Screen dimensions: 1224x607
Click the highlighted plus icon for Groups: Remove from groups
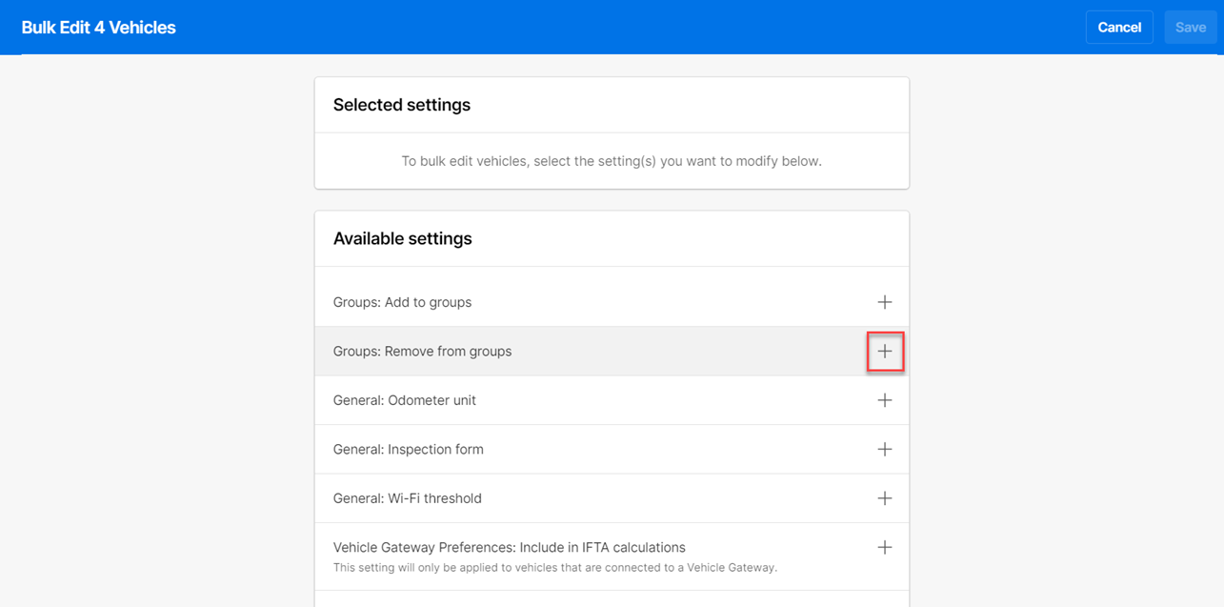[885, 351]
